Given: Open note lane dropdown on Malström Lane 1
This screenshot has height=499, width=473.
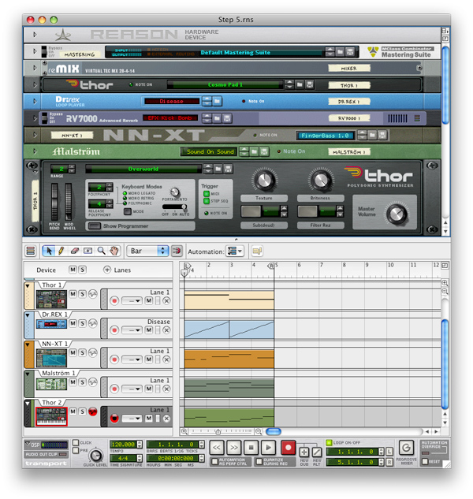Looking at the screenshot, I should pos(132,389).
